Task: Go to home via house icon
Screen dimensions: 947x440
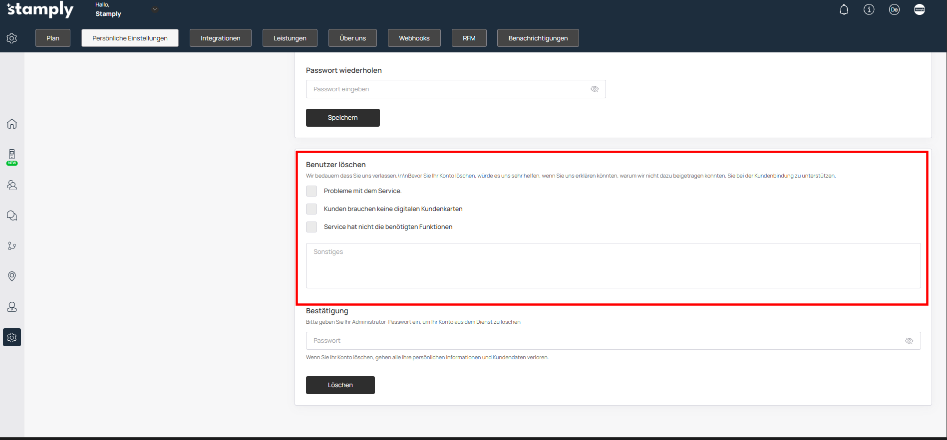Action: [12, 124]
